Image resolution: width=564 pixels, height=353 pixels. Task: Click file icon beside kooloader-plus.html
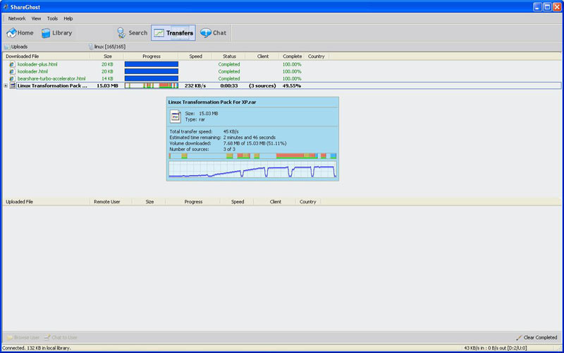12,64
